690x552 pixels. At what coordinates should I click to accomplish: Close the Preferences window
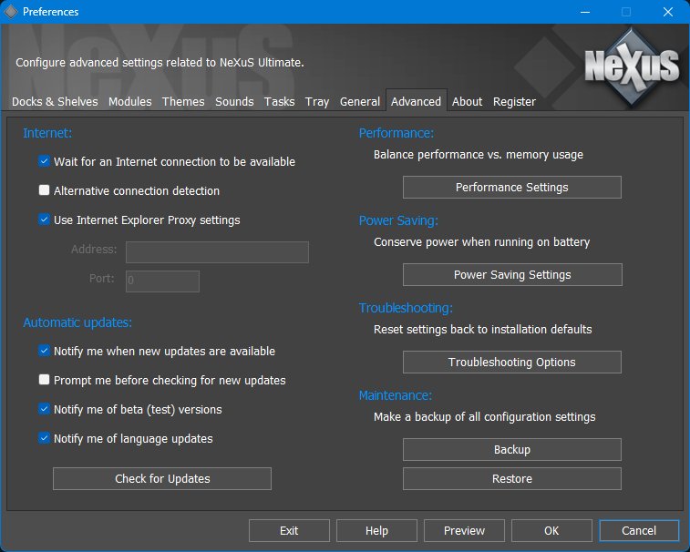pos(667,12)
